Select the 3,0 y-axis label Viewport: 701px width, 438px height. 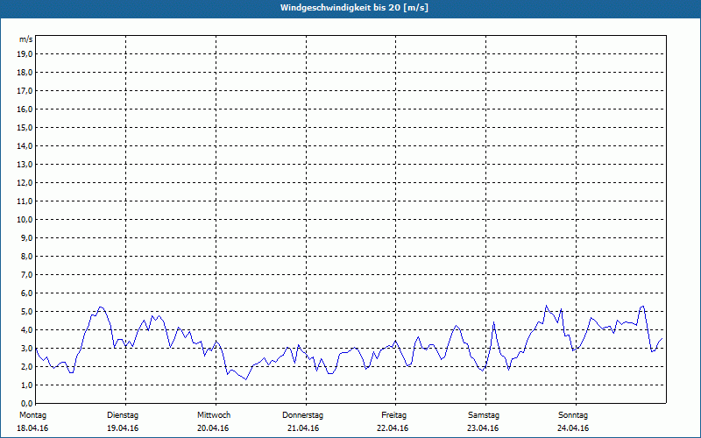[x=26, y=348]
